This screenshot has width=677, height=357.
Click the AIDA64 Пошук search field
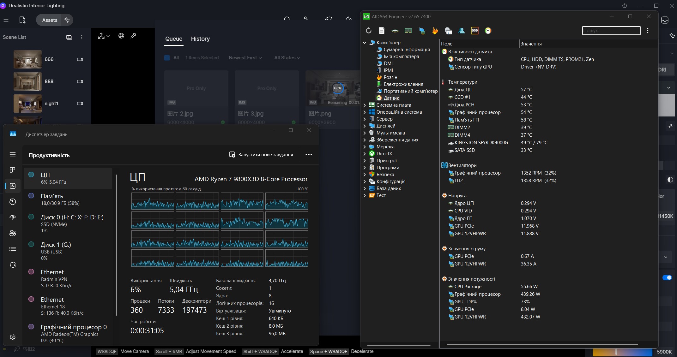[611, 31]
